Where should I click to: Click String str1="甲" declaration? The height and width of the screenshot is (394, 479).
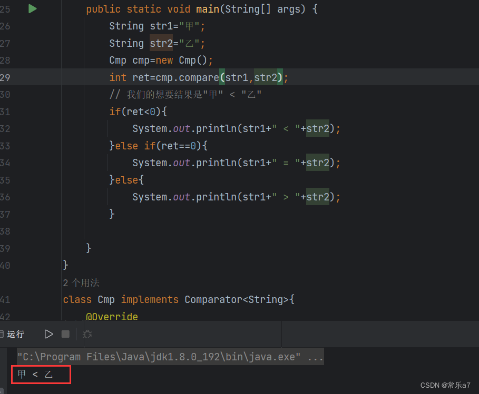[x=157, y=26]
